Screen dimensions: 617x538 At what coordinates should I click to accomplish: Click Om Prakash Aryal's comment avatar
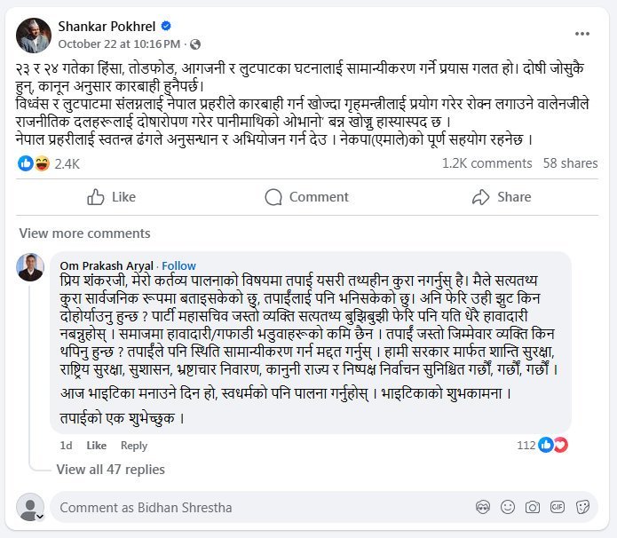pyautogui.click(x=32, y=267)
